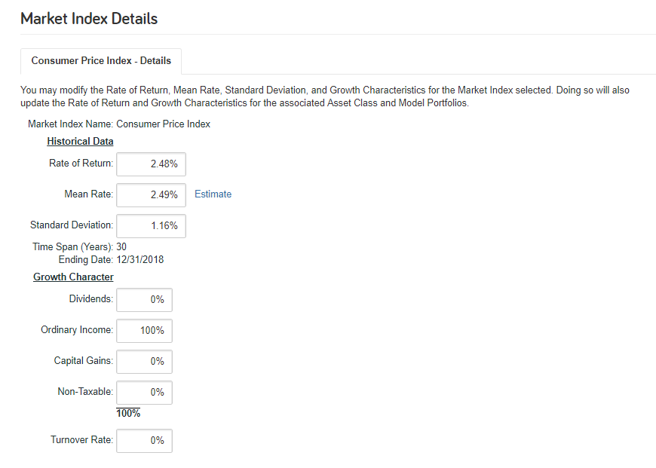Click the Ending Date value 12/31/2018
The width and height of the screenshot is (656, 468).
coord(140,260)
